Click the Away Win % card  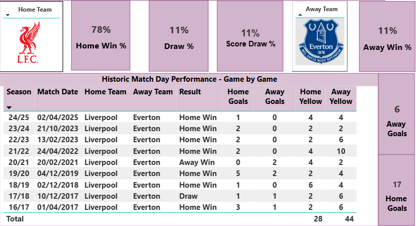pos(387,36)
